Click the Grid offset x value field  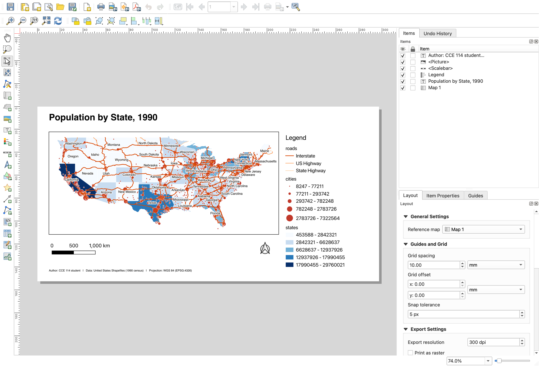pyautogui.click(x=434, y=284)
